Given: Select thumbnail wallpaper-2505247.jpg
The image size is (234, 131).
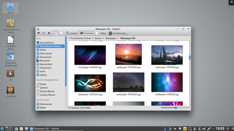Looking at the screenshot, I should pos(90,83).
